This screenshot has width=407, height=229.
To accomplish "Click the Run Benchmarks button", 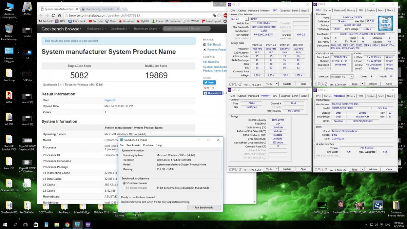I will (204, 207).
